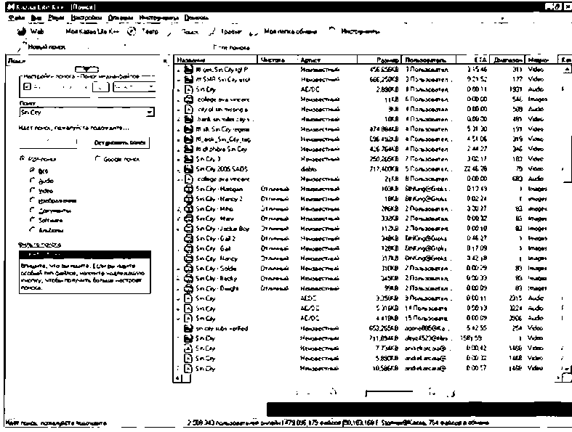Sort results by Size (Размер) column
Screen dimensions: 572x432
[379, 60]
